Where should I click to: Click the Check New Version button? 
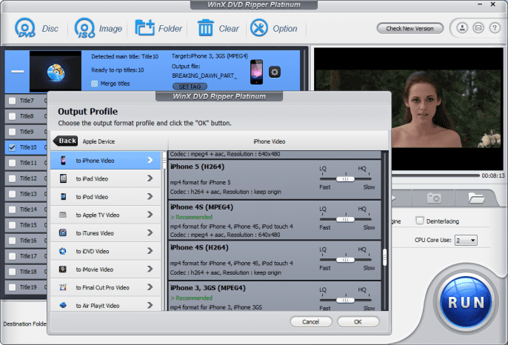pyautogui.click(x=410, y=29)
